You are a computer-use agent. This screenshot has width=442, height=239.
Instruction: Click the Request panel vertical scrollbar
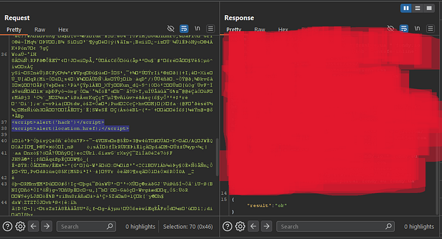click(217, 157)
